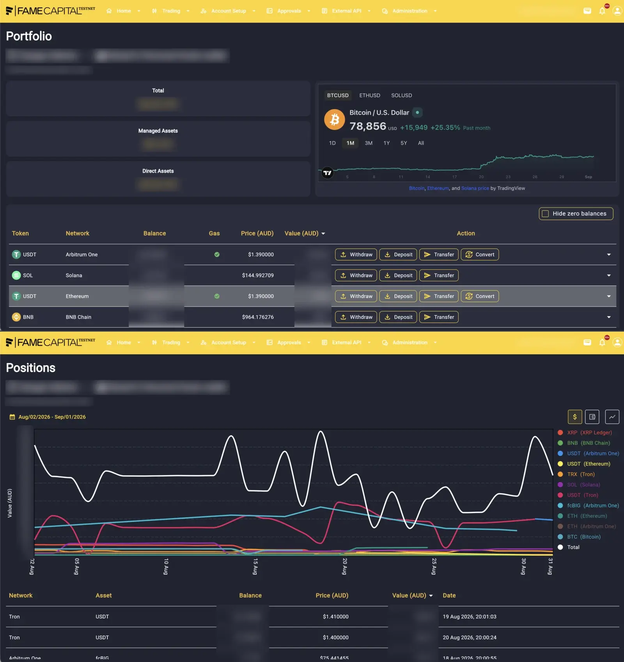The image size is (624, 662).
Task: Toggle fcBIG (Arbitrum One) cyan legend swatch
Action: 560,506
